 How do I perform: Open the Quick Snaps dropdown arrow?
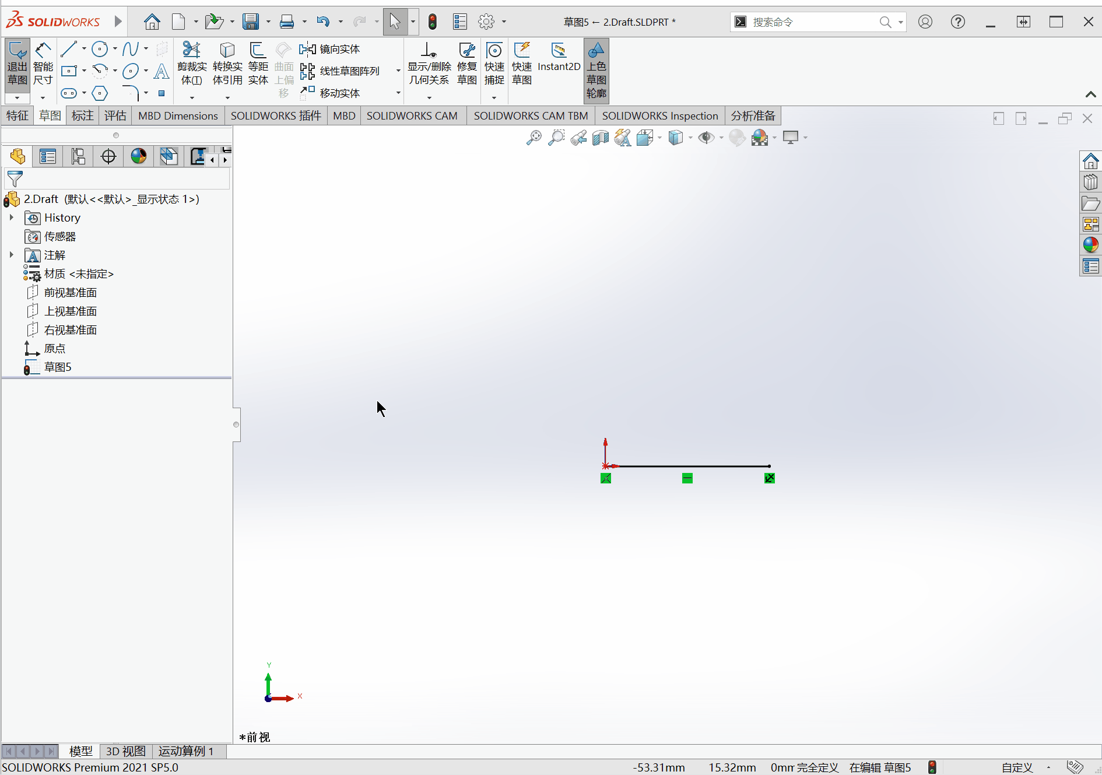click(x=494, y=97)
